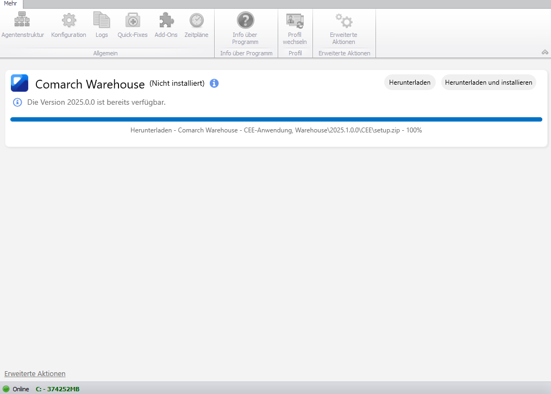Image resolution: width=551 pixels, height=394 pixels.
Task: Click 'Die Version 2025.0.0 ist bereits verfügbar' text
Action: (x=96, y=102)
